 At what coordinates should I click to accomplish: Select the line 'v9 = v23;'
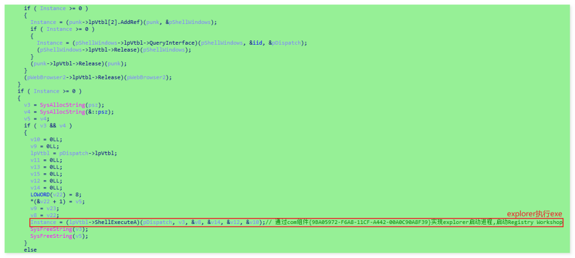[x=45, y=208]
